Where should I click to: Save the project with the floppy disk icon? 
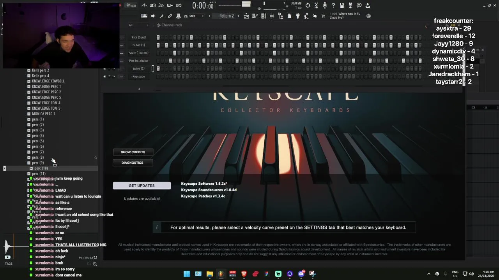point(342,5)
